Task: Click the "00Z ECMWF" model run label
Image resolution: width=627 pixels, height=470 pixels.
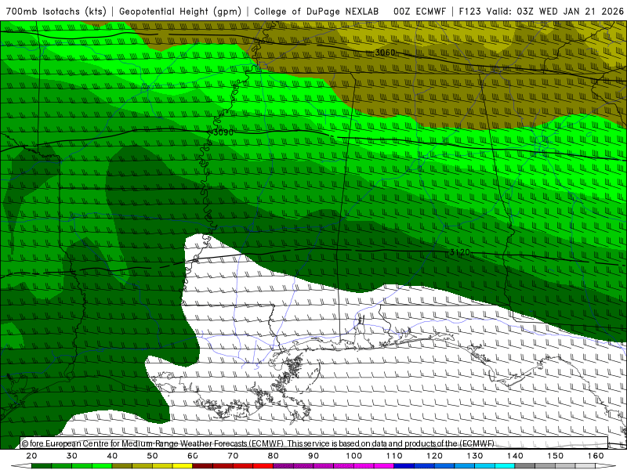Action: click(419, 11)
